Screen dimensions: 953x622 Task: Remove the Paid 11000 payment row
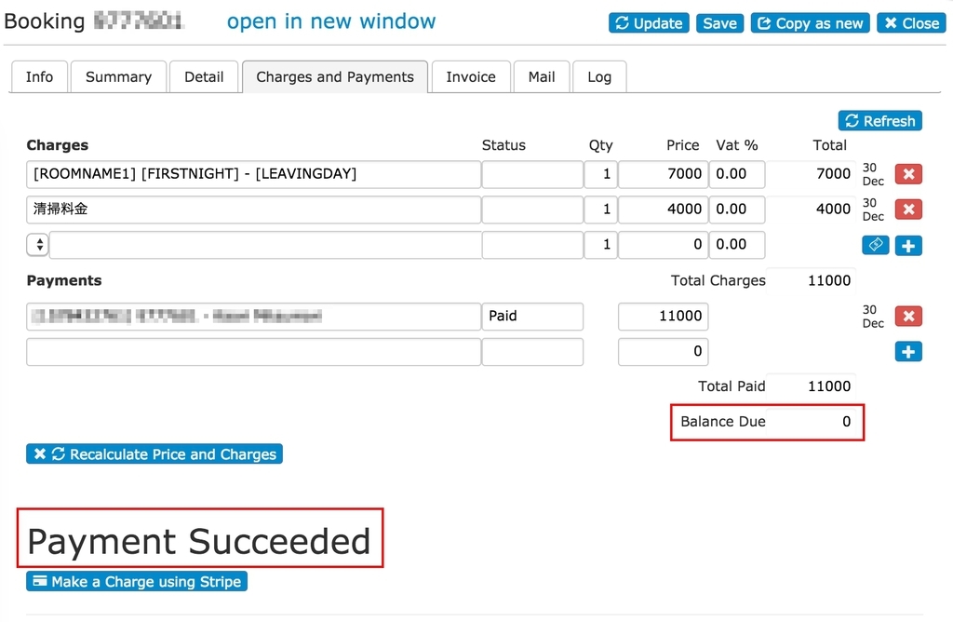click(908, 317)
